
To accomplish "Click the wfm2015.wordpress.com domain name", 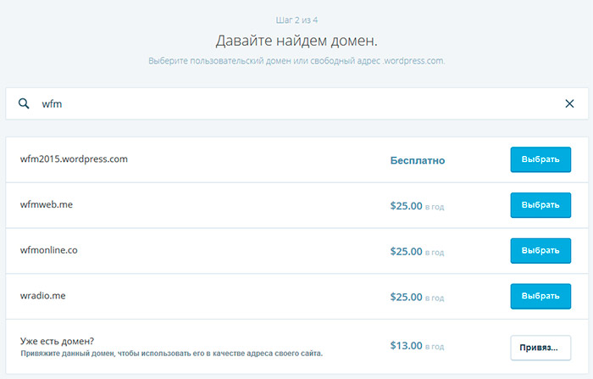I will click(x=74, y=159).
